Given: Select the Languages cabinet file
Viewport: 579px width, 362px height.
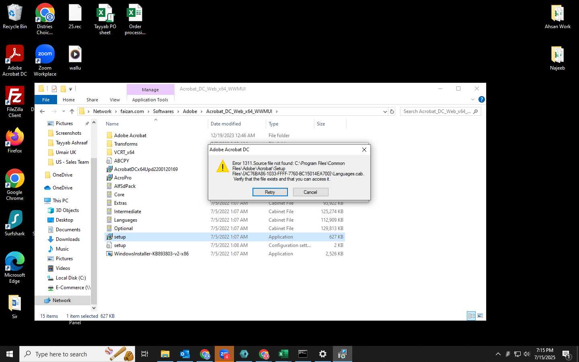Looking at the screenshot, I should (125, 220).
